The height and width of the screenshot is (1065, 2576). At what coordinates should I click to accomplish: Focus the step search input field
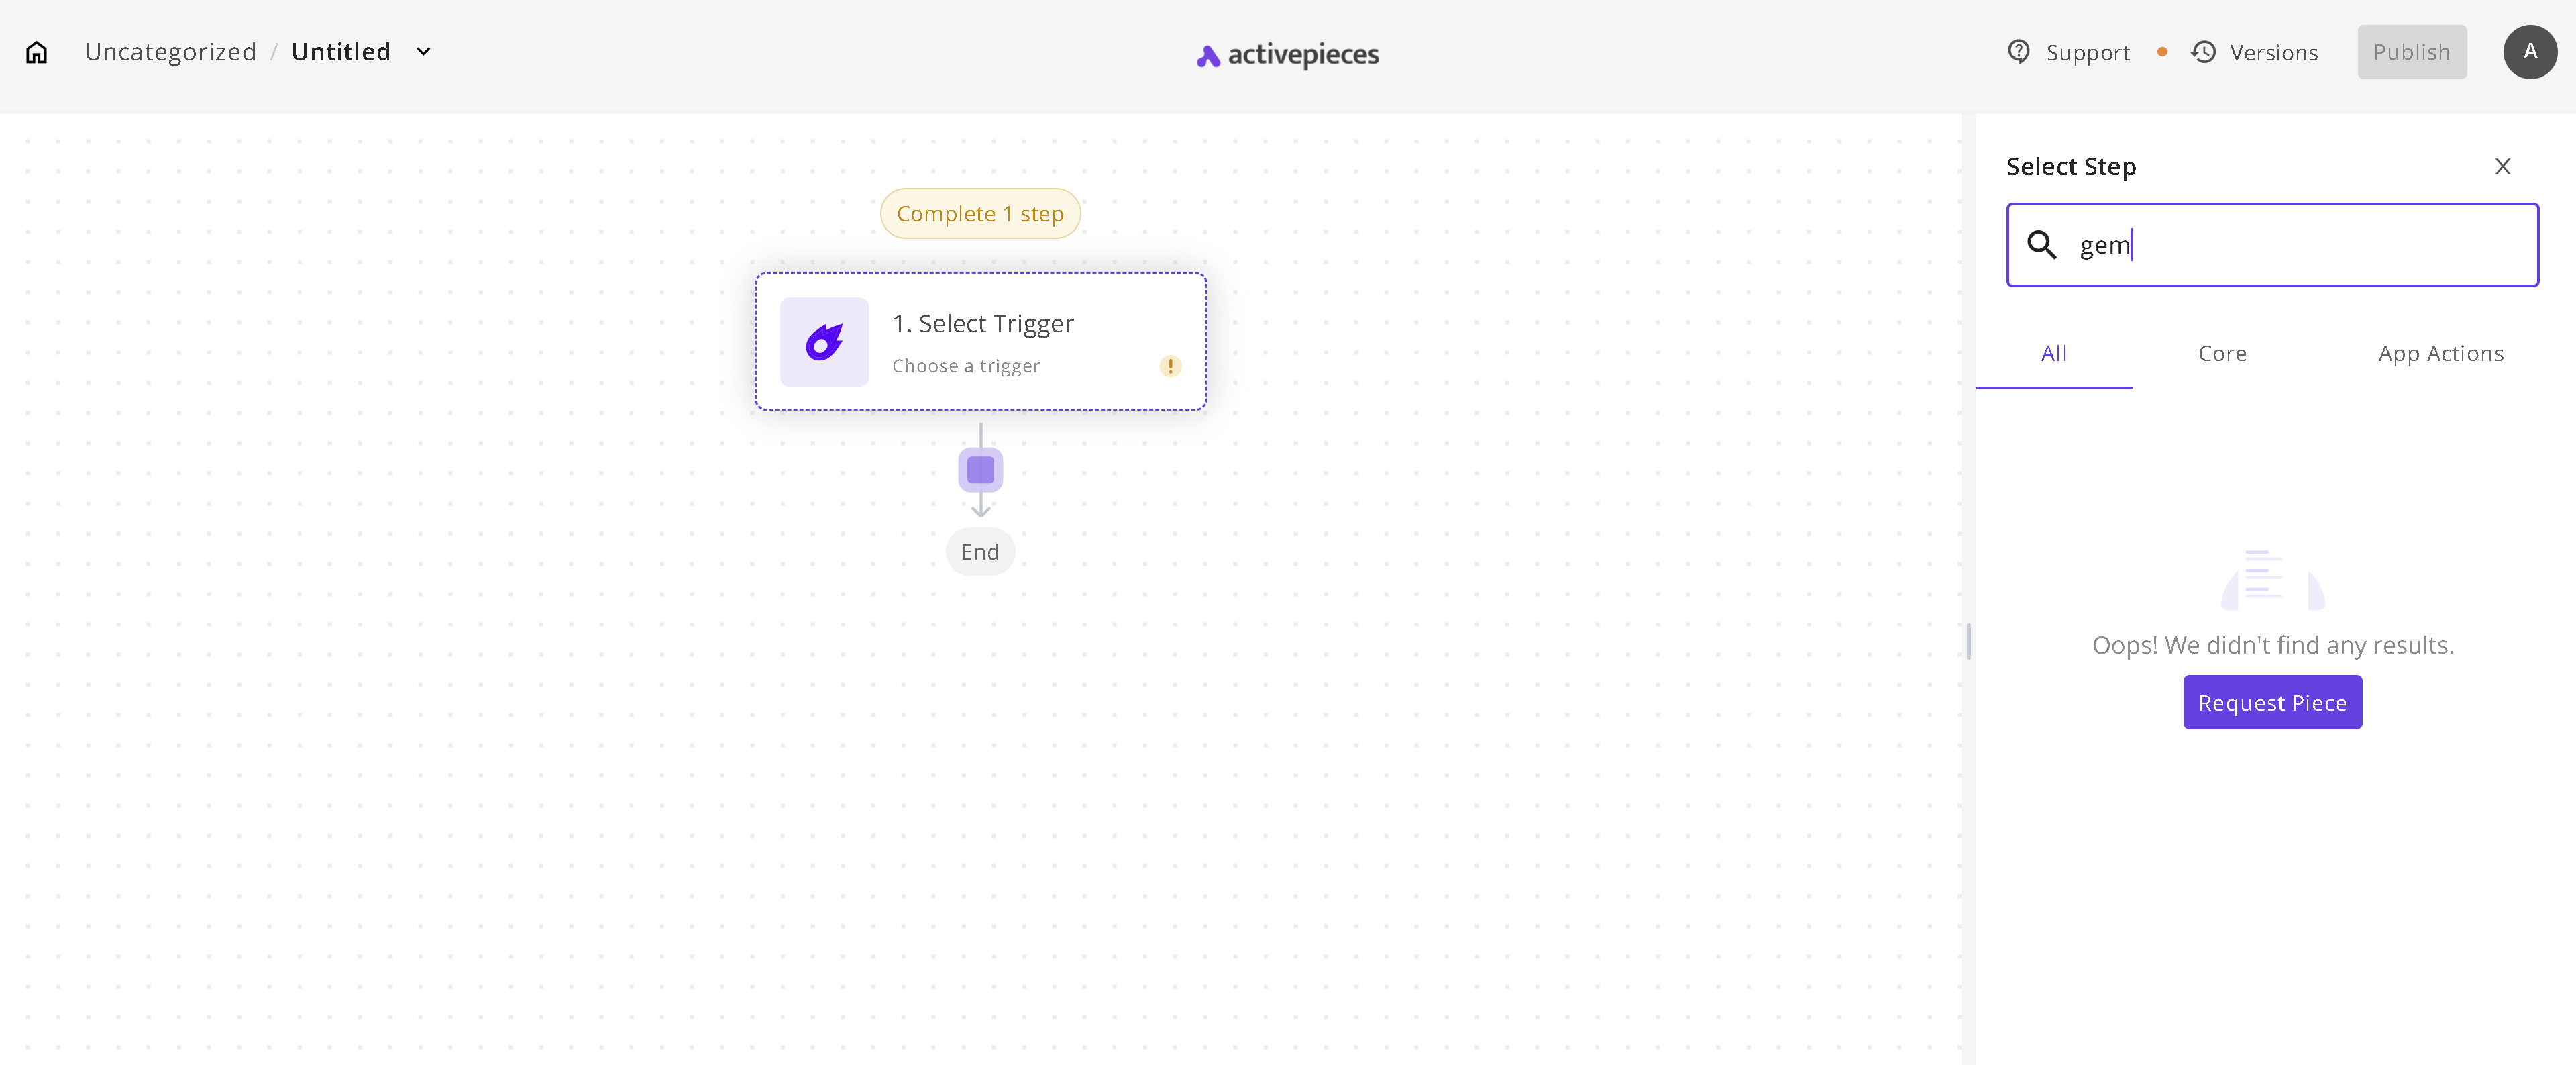point(2271,245)
